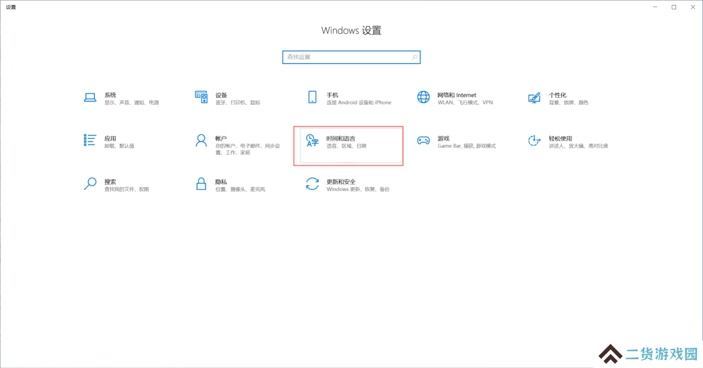The width and height of the screenshot is (703, 368).
Task: Open the 网络和 Internet globe icon
Action: tap(423, 97)
